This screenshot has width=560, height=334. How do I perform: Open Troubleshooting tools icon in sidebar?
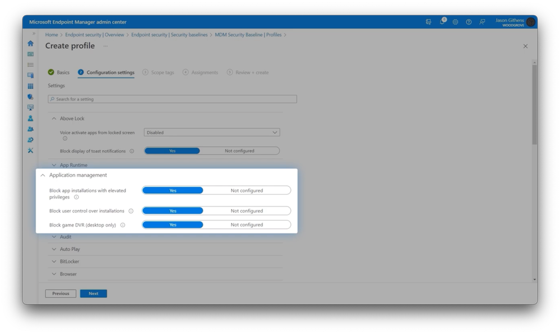click(30, 150)
